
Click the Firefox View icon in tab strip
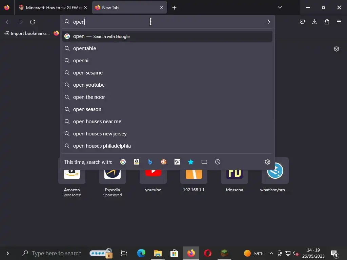click(7, 7)
